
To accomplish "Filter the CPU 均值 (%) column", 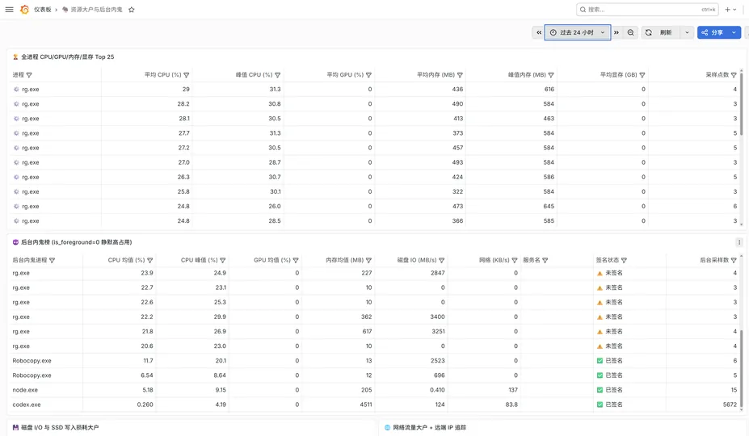I will [150, 260].
